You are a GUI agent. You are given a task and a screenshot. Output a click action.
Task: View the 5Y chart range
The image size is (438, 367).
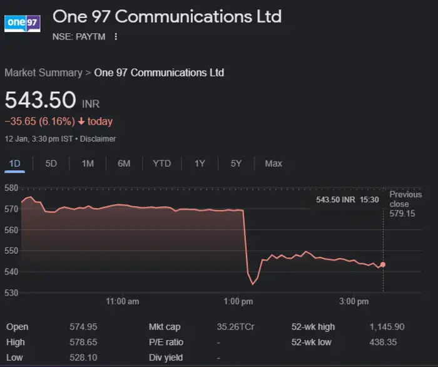(236, 163)
